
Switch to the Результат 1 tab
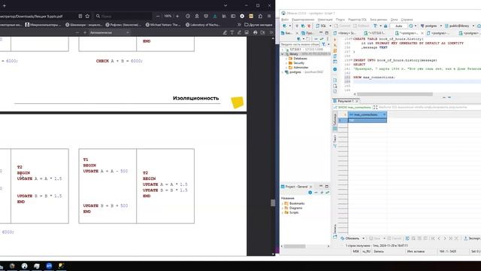click(345, 101)
